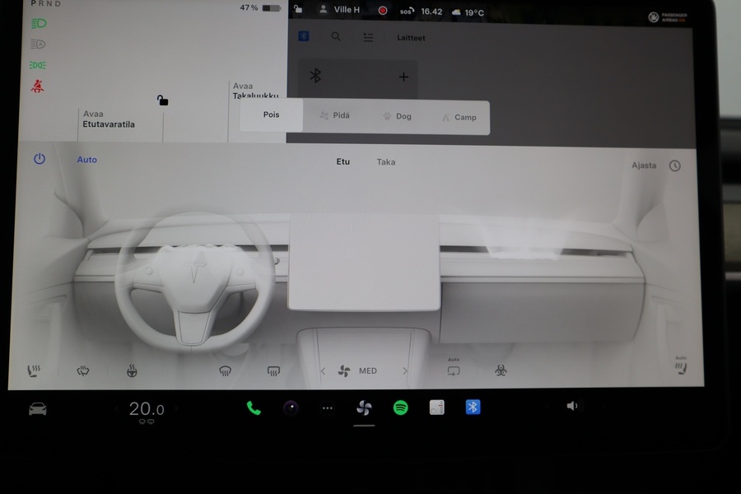
Task: Adjust the cabin temperature at 20.0
Action: pos(147,408)
